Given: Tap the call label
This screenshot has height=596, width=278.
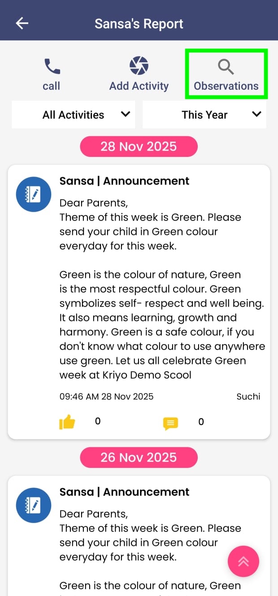Looking at the screenshot, I should (x=51, y=86).
